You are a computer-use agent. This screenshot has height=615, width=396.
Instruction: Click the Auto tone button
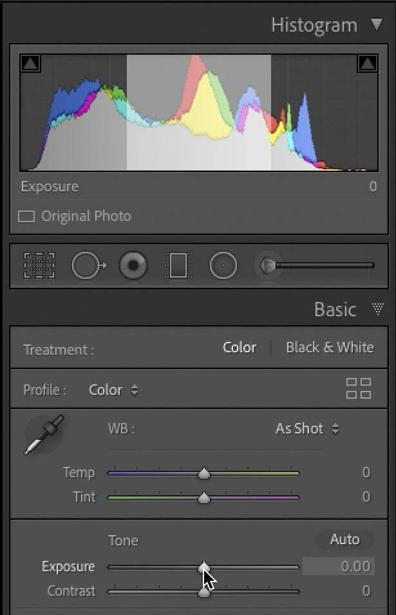pos(344,540)
